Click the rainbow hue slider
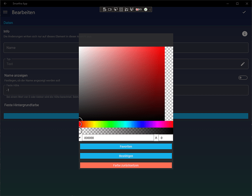The image size is (252, 196). coord(126,124)
